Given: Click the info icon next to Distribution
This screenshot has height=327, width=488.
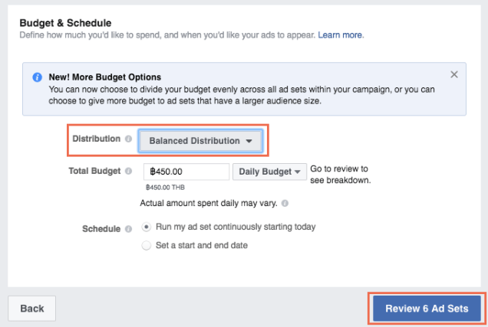Looking at the screenshot, I should pos(129,139).
